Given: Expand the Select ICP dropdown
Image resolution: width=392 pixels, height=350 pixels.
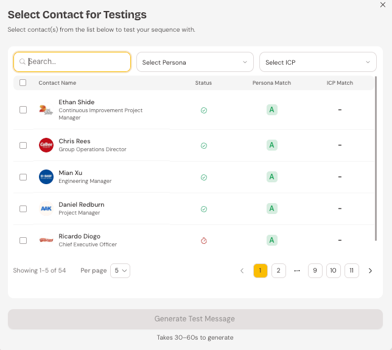Looking at the screenshot, I should tap(318, 62).
